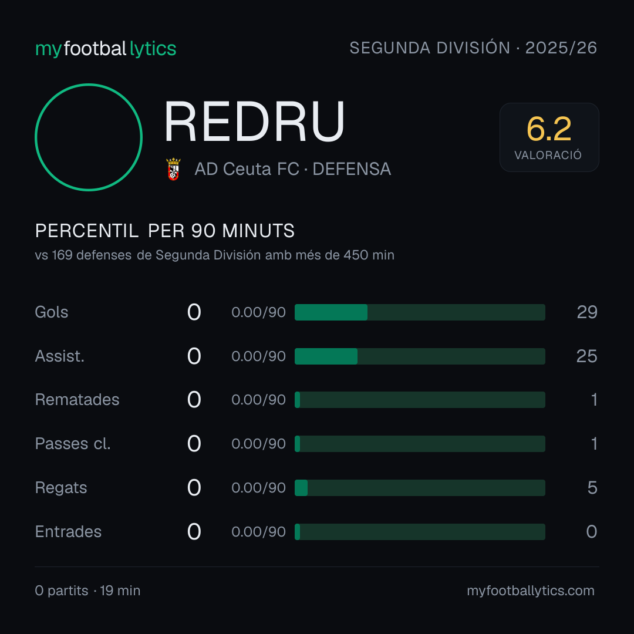Select the Regats stat label
634x634 pixels.
(x=61, y=488)
